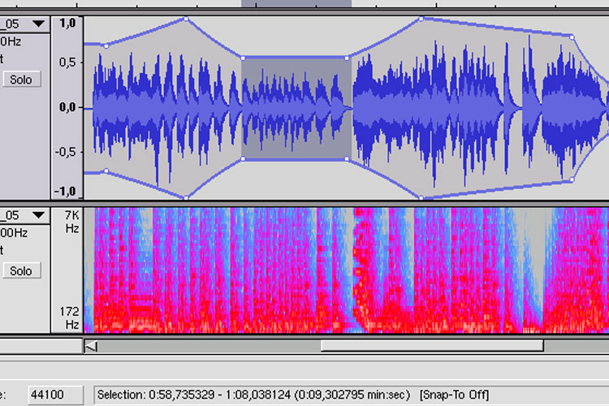Open the spectrogram track dropdown menu arrow
Image resolution: width=609 pixels, height=406 pixels.
(38, 215)
